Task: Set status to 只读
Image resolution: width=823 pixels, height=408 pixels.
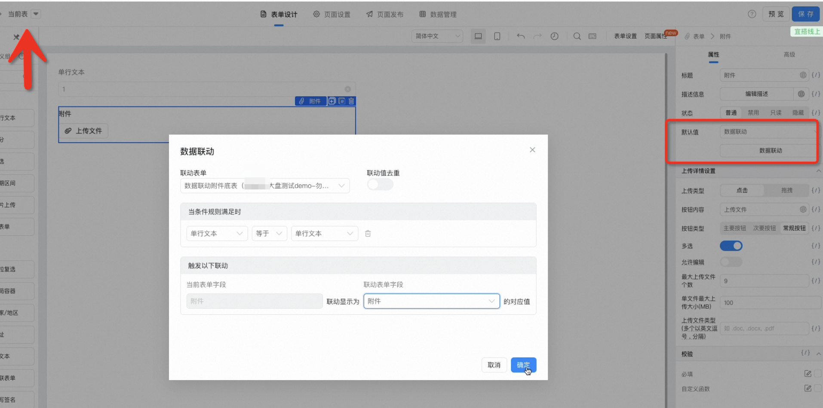Action: pyautogui.click(x=776, y=113)
